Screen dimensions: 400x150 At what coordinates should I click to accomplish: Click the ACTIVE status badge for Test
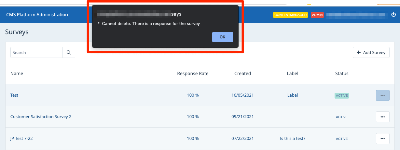341,96
